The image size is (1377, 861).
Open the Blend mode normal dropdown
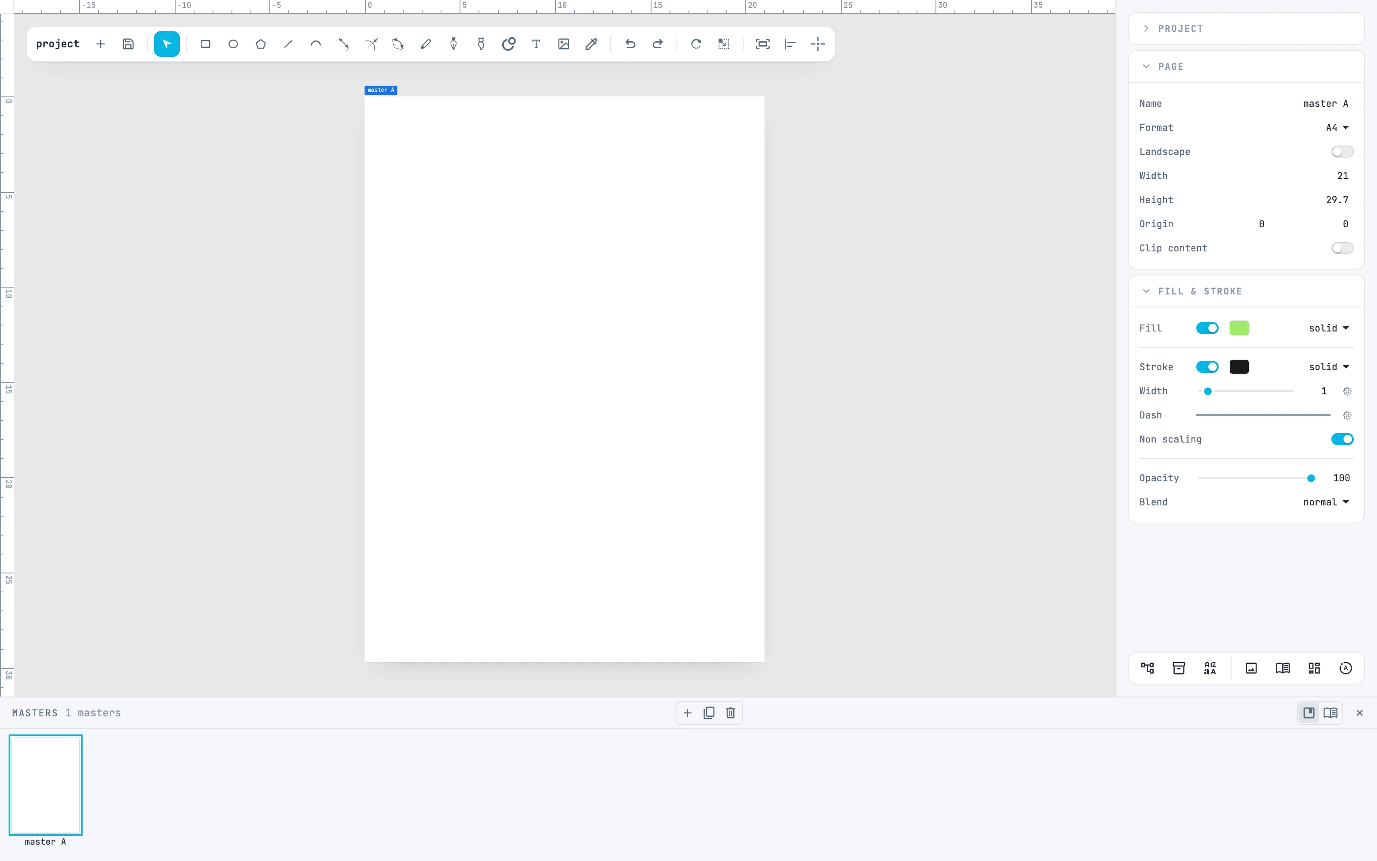coord(1326,502)
